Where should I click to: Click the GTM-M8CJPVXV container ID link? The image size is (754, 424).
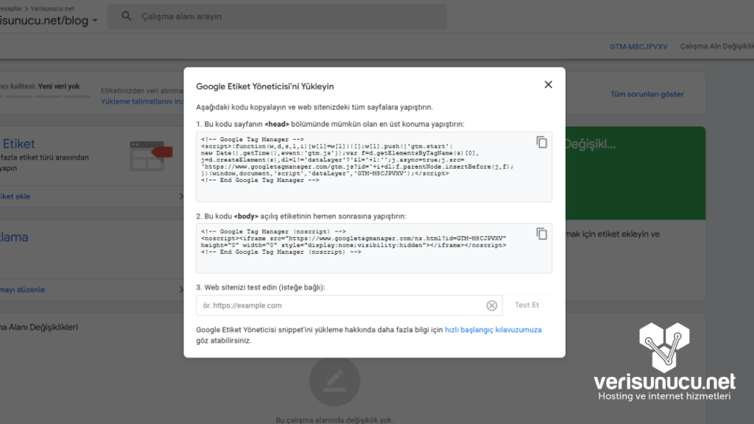(638, 46)
